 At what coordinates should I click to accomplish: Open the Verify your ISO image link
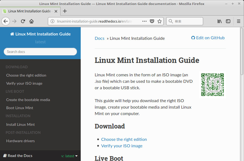pyautogui.click(x=122, y=146)
